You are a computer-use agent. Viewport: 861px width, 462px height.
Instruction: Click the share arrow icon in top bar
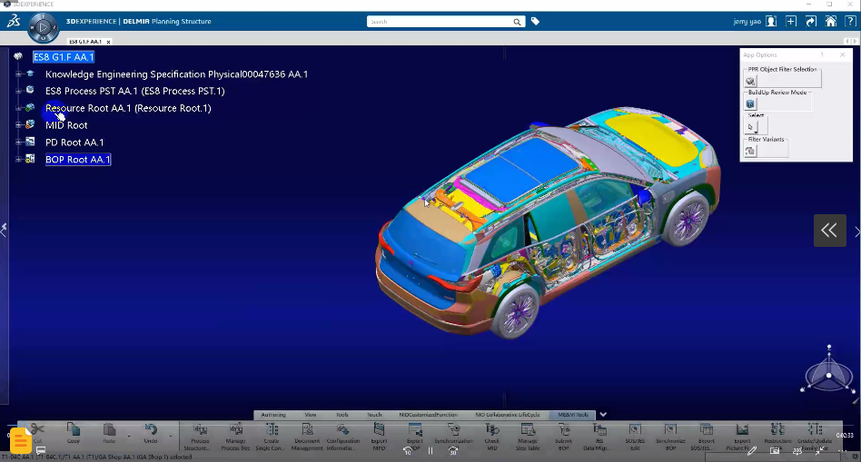click(811, 22)
